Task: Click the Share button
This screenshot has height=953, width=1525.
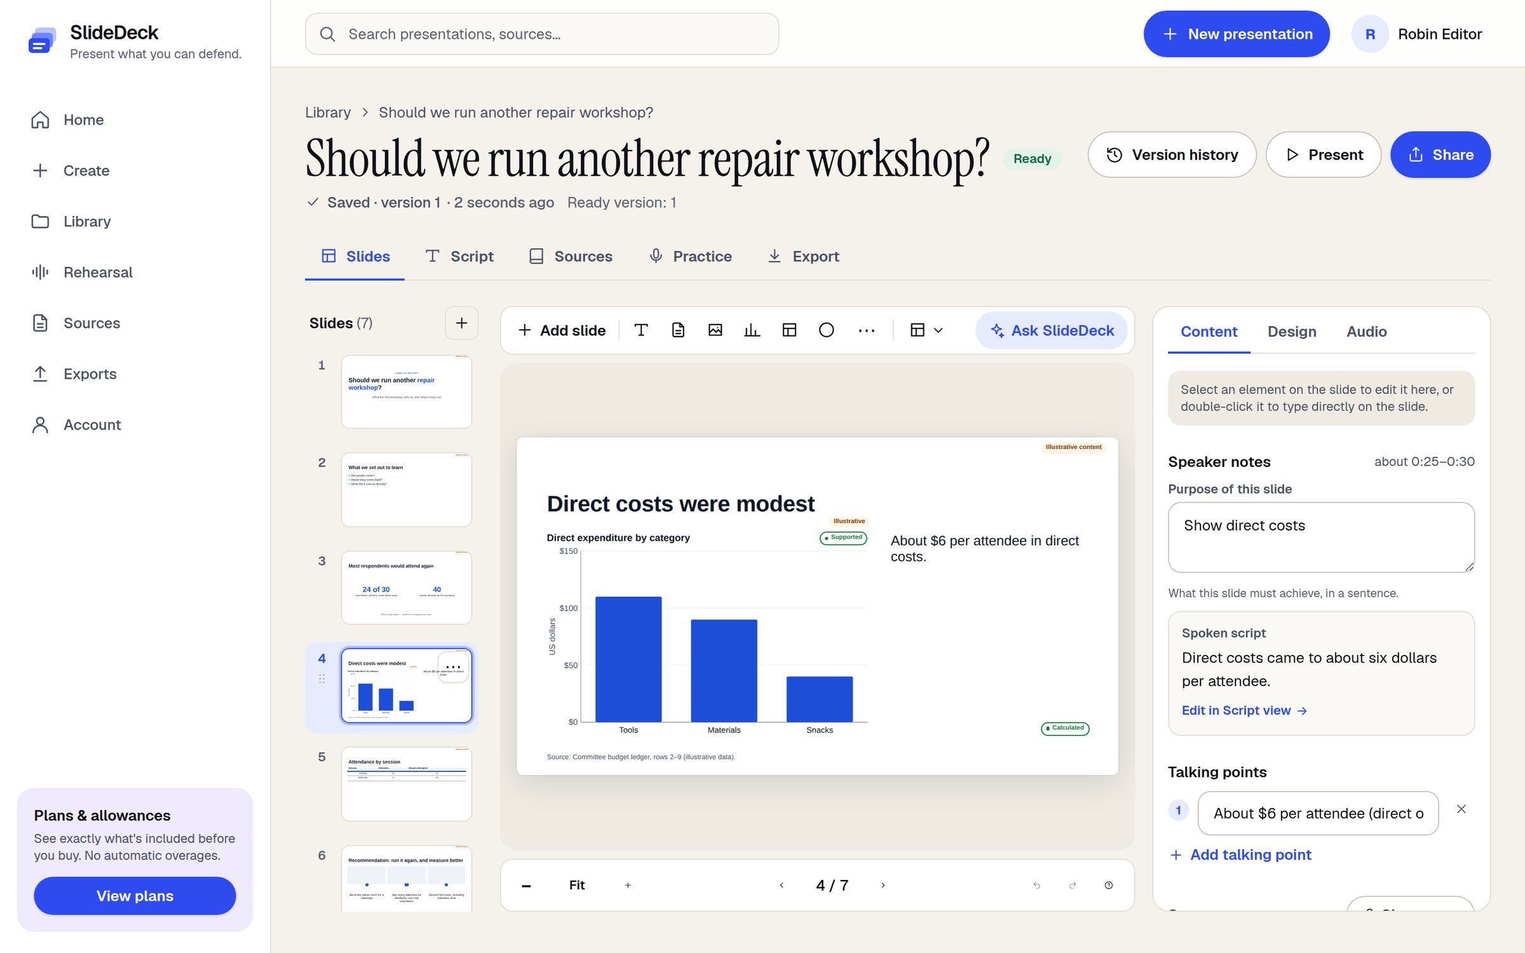Action: point(1440,155)
